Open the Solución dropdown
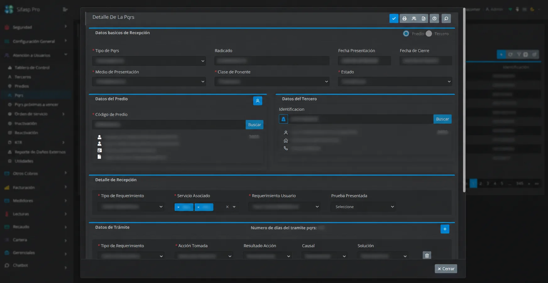The image size is (548, 283). click(x=383, y=256)
